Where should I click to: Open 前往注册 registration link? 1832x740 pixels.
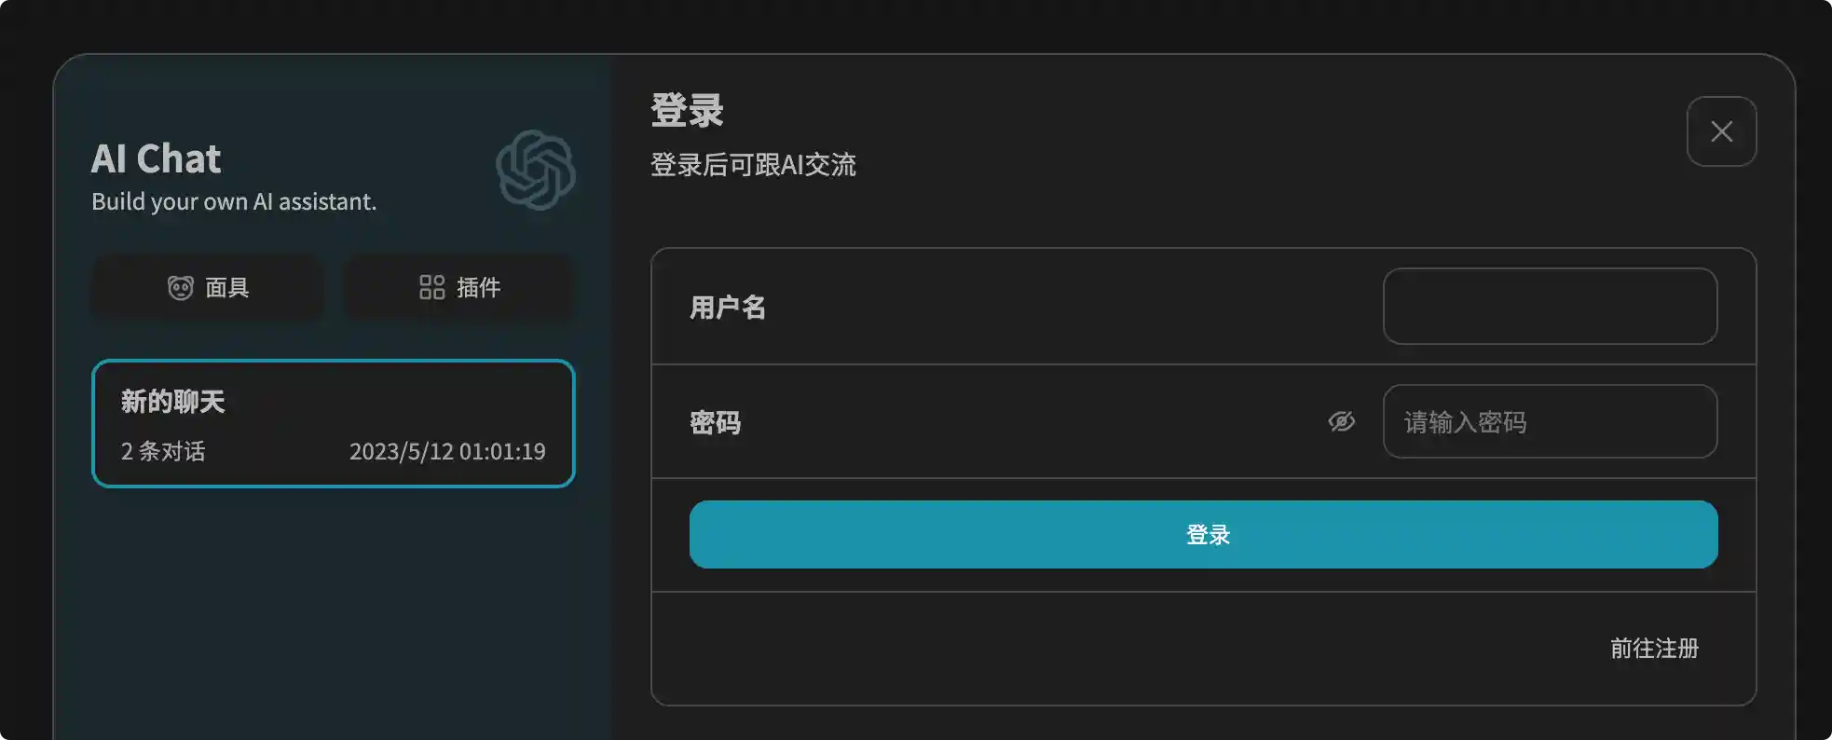[1654, 648]
